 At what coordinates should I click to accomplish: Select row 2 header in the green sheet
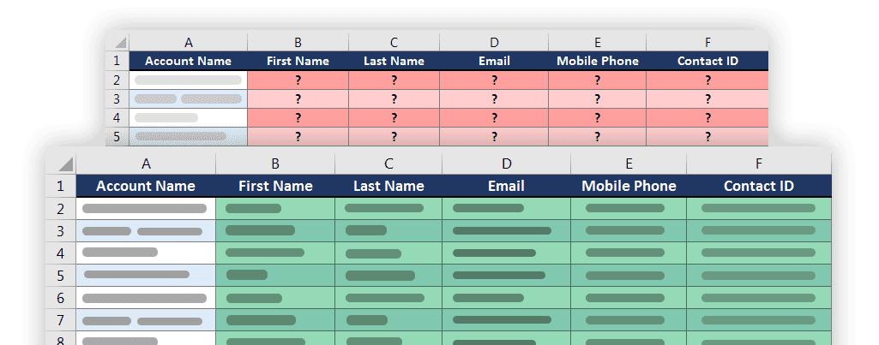61,209
